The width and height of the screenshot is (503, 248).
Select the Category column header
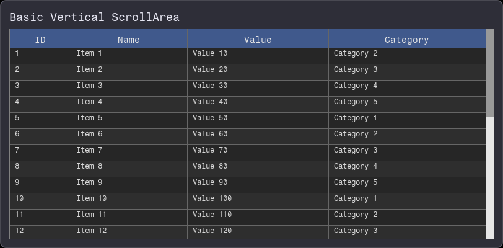pyautogui.click(x=406, y=40)
